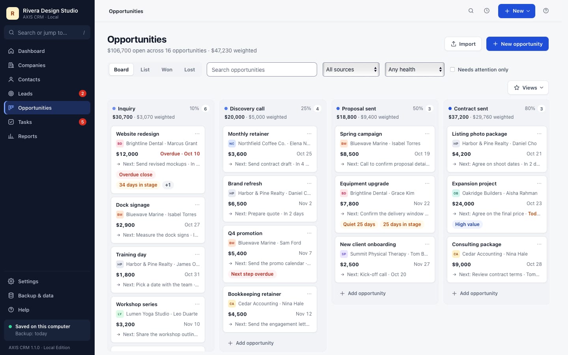Open the more menu on Q4 promotion card
568x355 pixels.
tap(309, 233)
